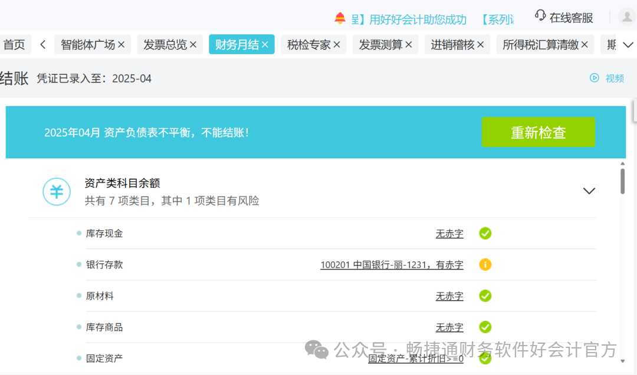
Task: Open the 100201 中国银行 有赤字 link
Action: pos(391,265)
